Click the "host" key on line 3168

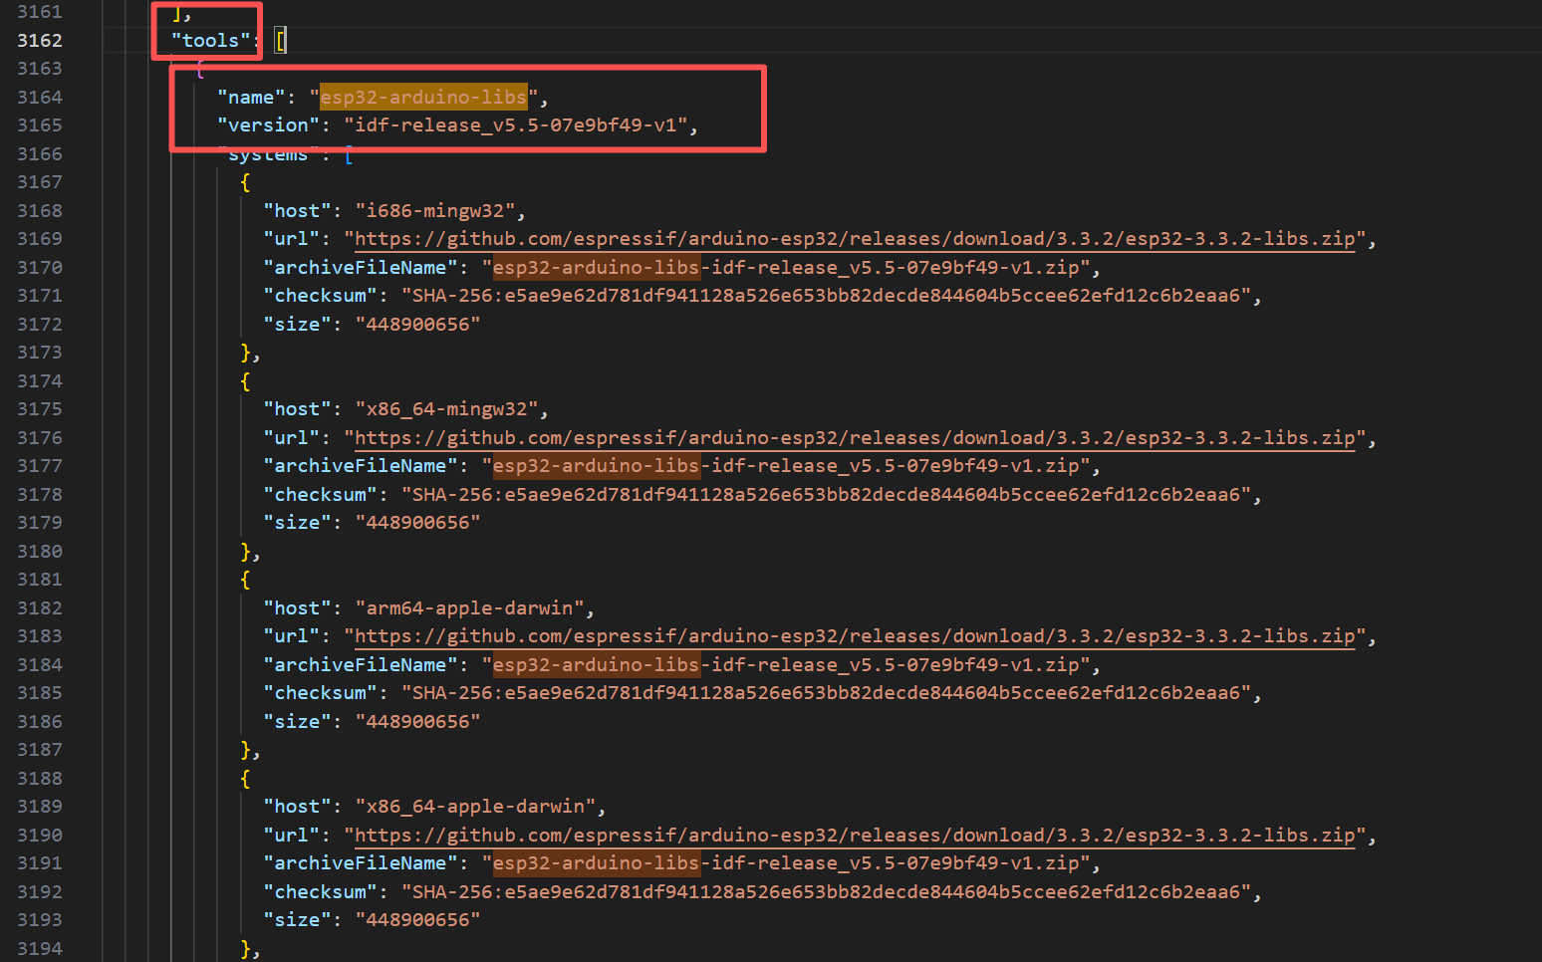point(297,211)
